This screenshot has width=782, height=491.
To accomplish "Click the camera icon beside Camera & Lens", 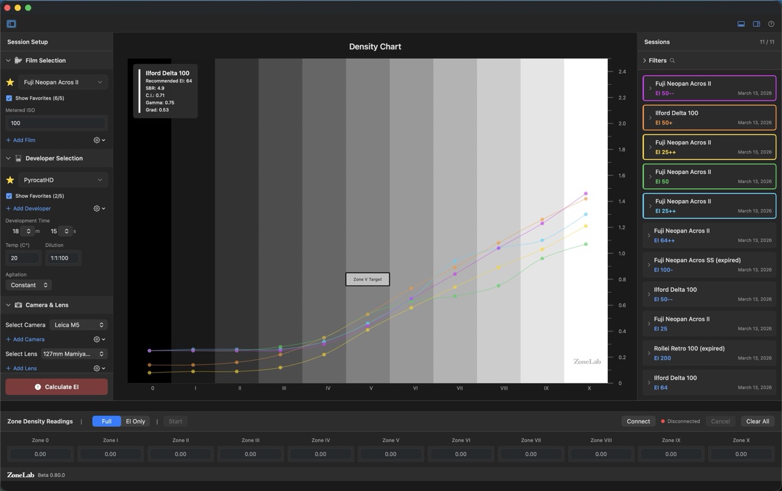I will click(x=18, y=305).
